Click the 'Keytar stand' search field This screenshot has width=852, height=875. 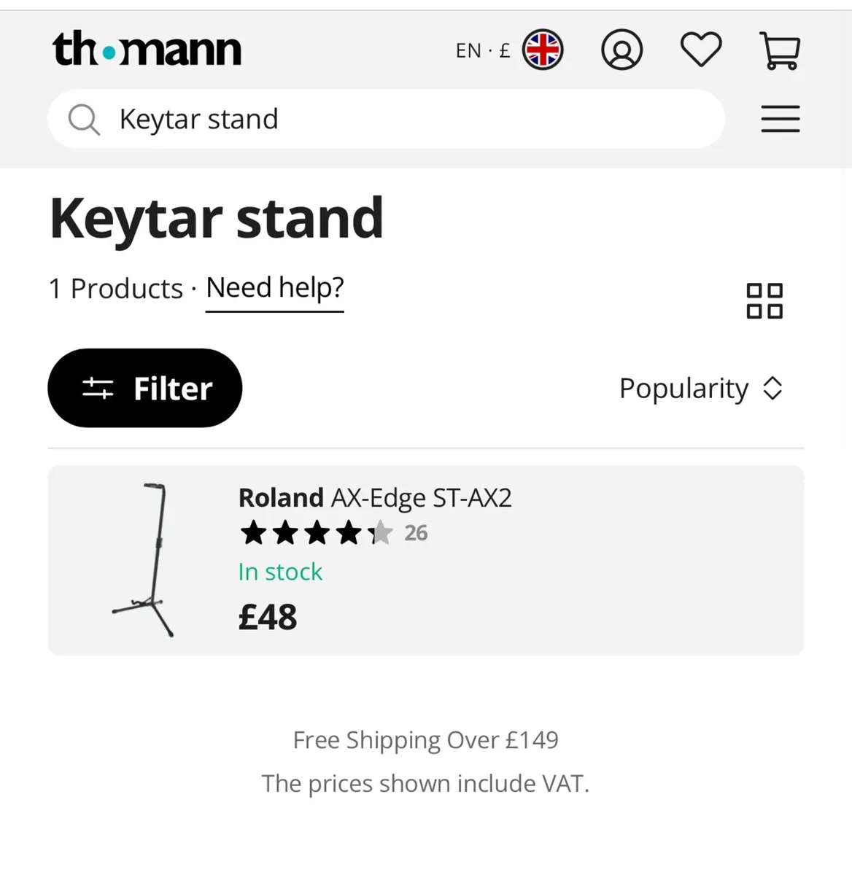(408, 119)
